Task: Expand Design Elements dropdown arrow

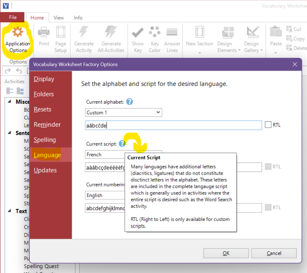Action: coord(239,50)
